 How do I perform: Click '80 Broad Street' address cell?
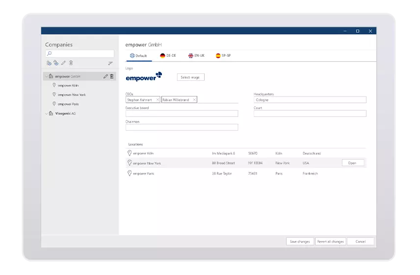coord(223,163)
